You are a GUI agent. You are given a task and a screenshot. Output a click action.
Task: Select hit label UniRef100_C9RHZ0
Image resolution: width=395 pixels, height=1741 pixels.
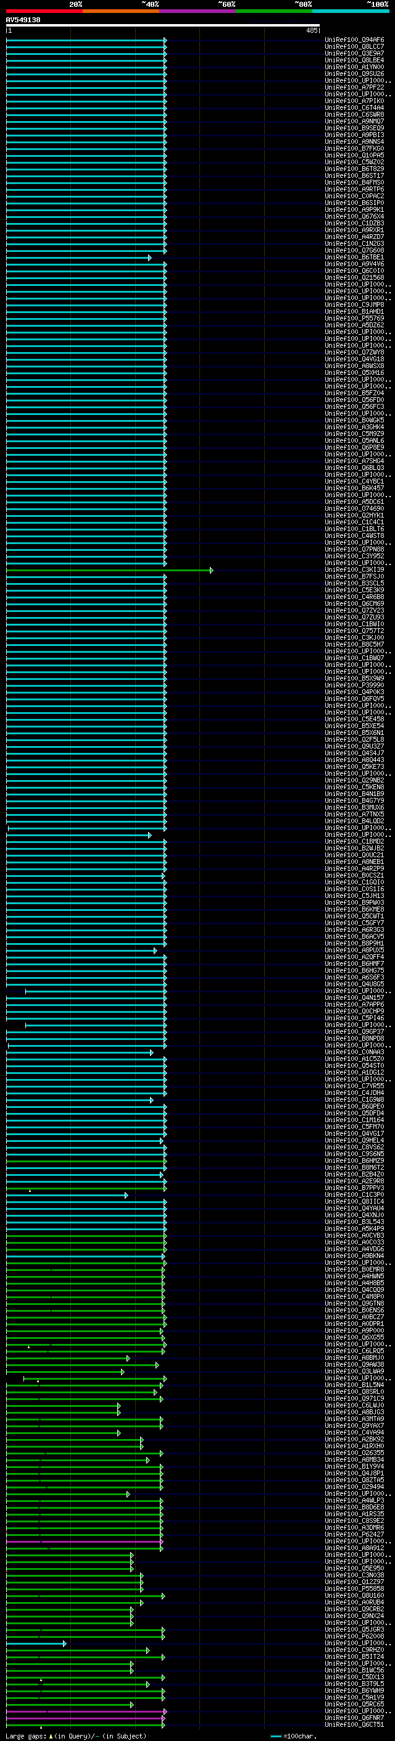(354, 1650)
